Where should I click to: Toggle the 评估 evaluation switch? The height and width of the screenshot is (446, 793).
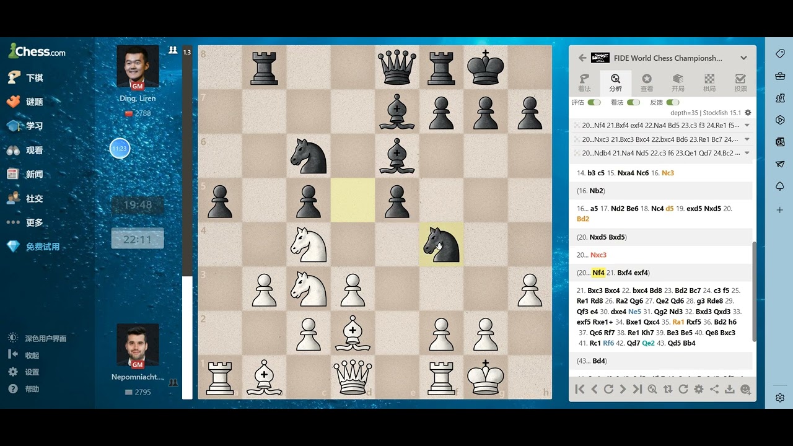[x=594, y=102]
